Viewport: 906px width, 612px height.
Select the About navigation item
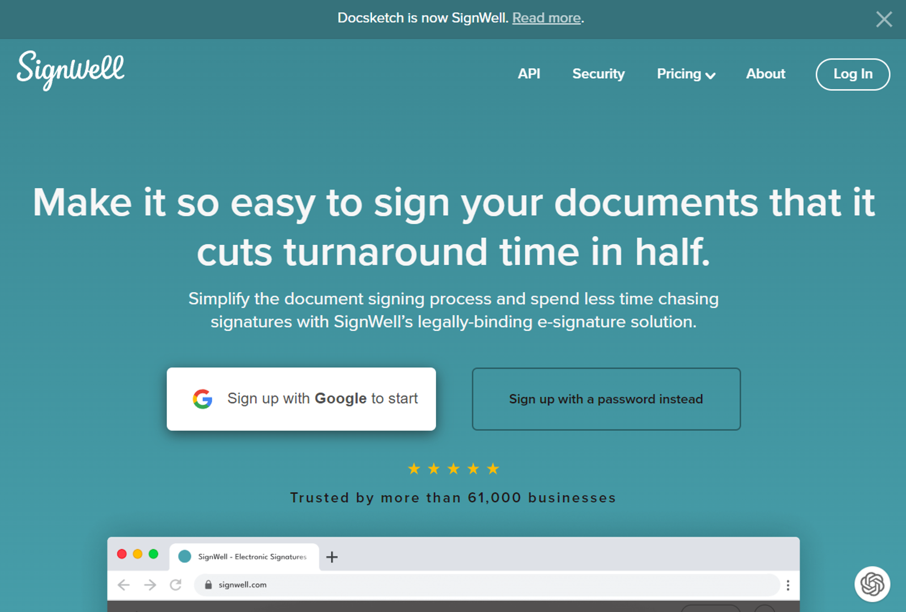766,74
